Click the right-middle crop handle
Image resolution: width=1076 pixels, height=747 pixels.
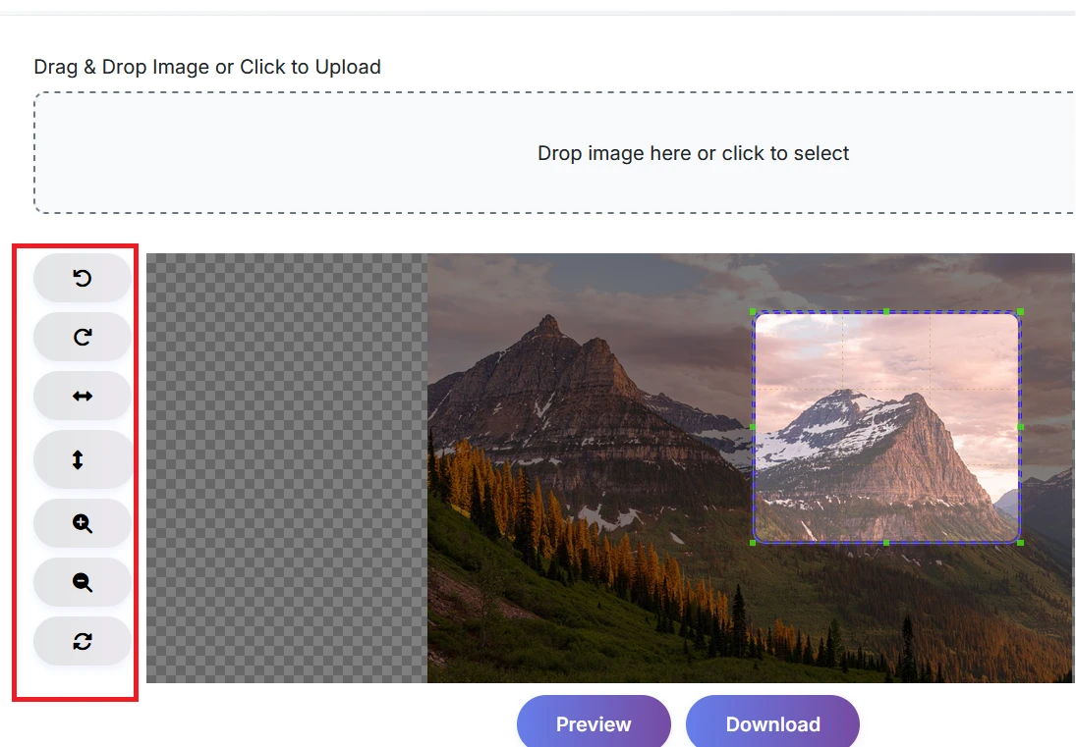[1020, 427]
